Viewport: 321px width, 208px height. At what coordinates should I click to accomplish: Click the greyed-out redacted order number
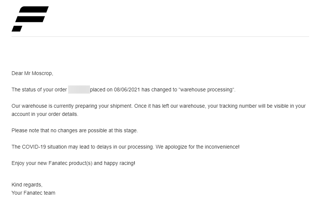[x=79, y=90]
